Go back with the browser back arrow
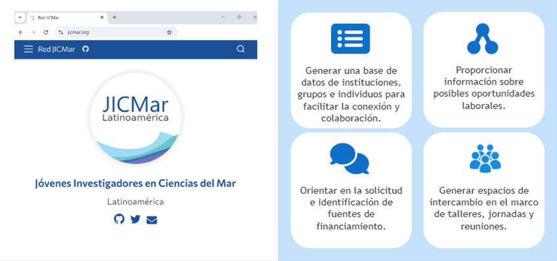The image size is (557, 261). (20, 32)
